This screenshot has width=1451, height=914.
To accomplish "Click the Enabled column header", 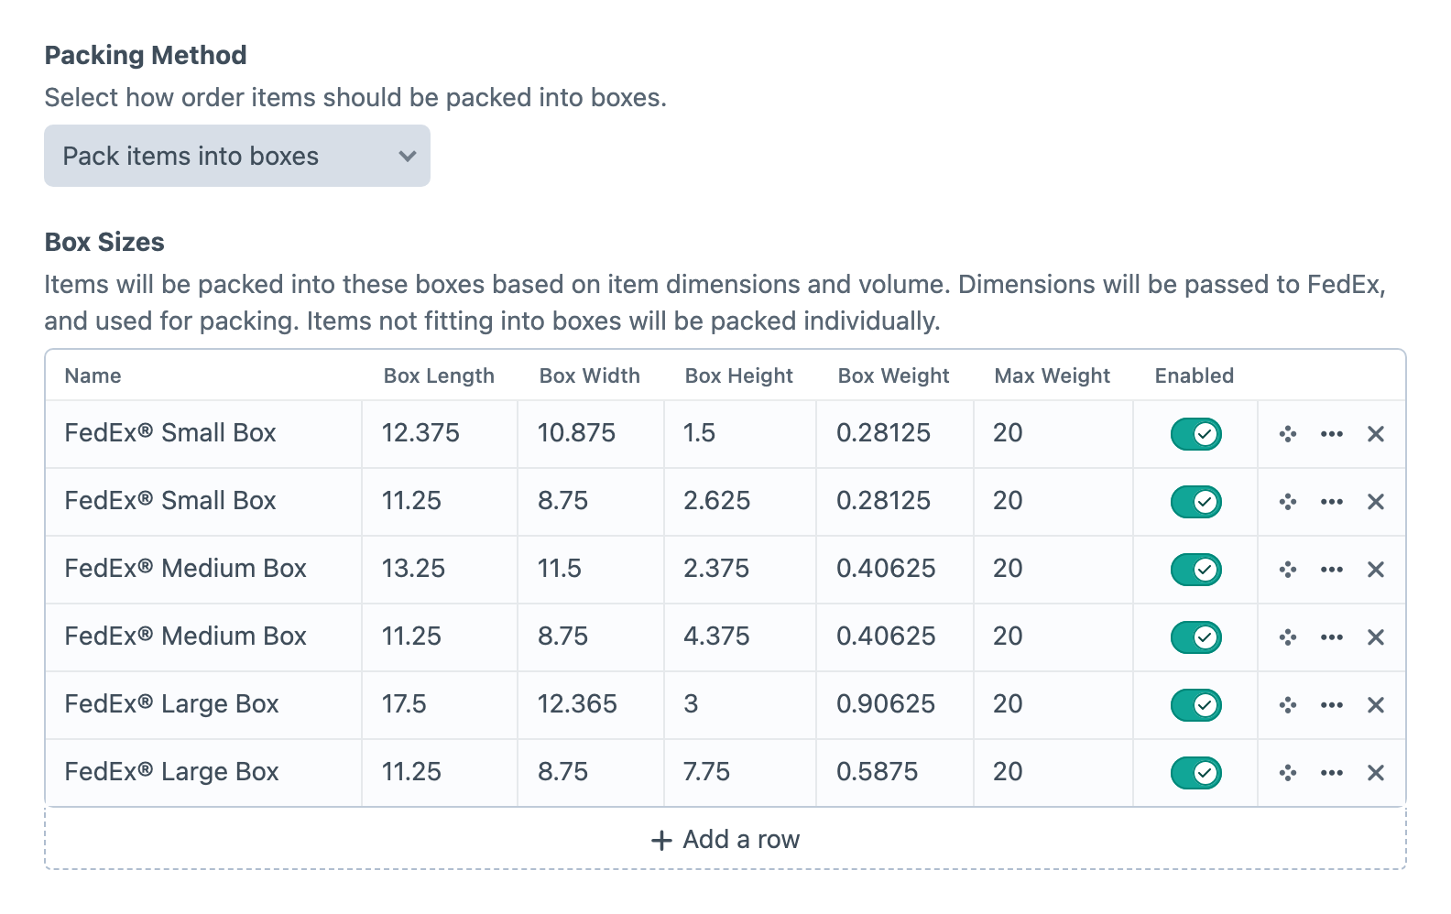I will pyautogui.click(x=1195, y=375).
